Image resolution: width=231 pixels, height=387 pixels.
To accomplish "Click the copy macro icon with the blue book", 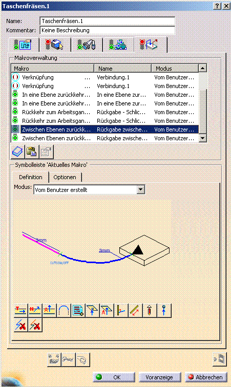I will 17,152.
